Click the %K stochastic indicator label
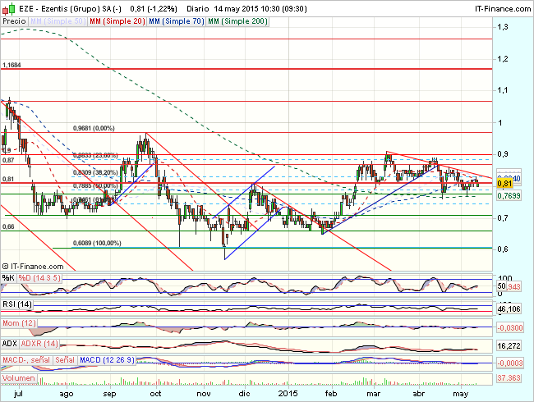 [8, 278]
